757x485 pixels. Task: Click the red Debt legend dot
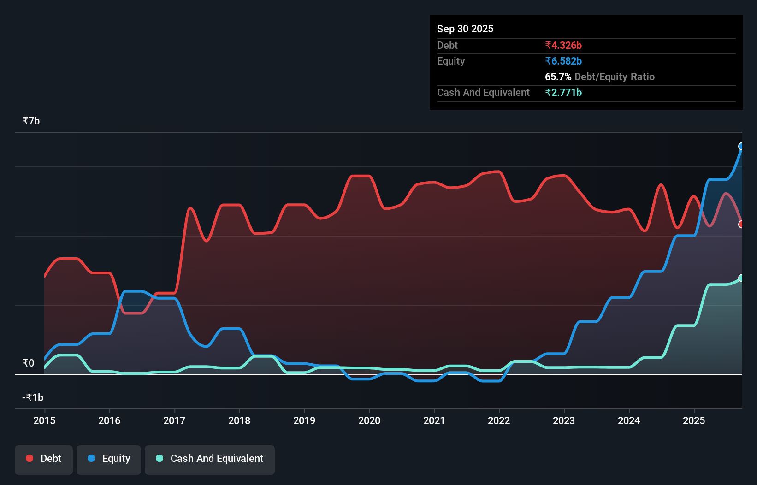click(29, 458)
